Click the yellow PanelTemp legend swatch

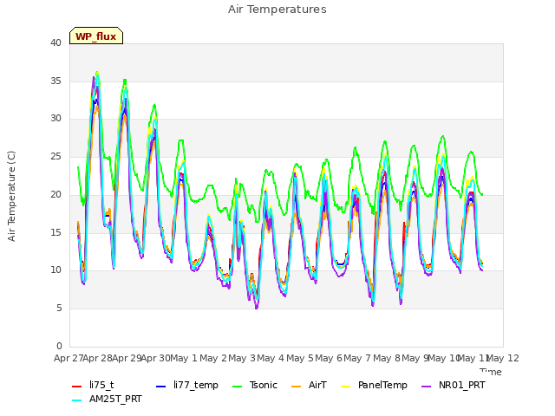(x=345, y=386)
